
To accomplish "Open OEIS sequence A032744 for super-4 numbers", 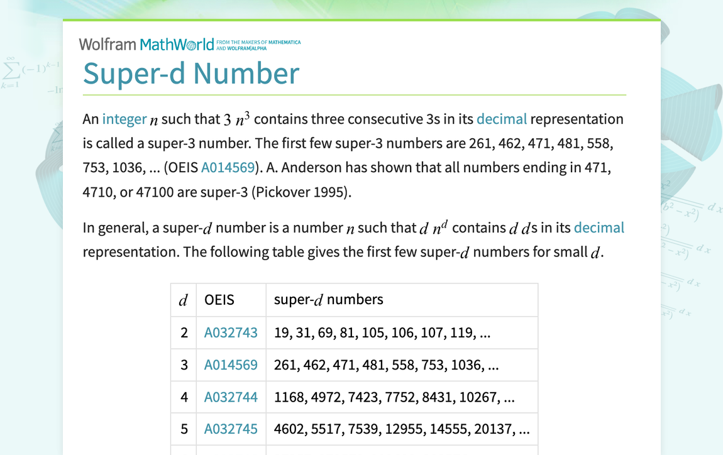I will pos(229,397).
